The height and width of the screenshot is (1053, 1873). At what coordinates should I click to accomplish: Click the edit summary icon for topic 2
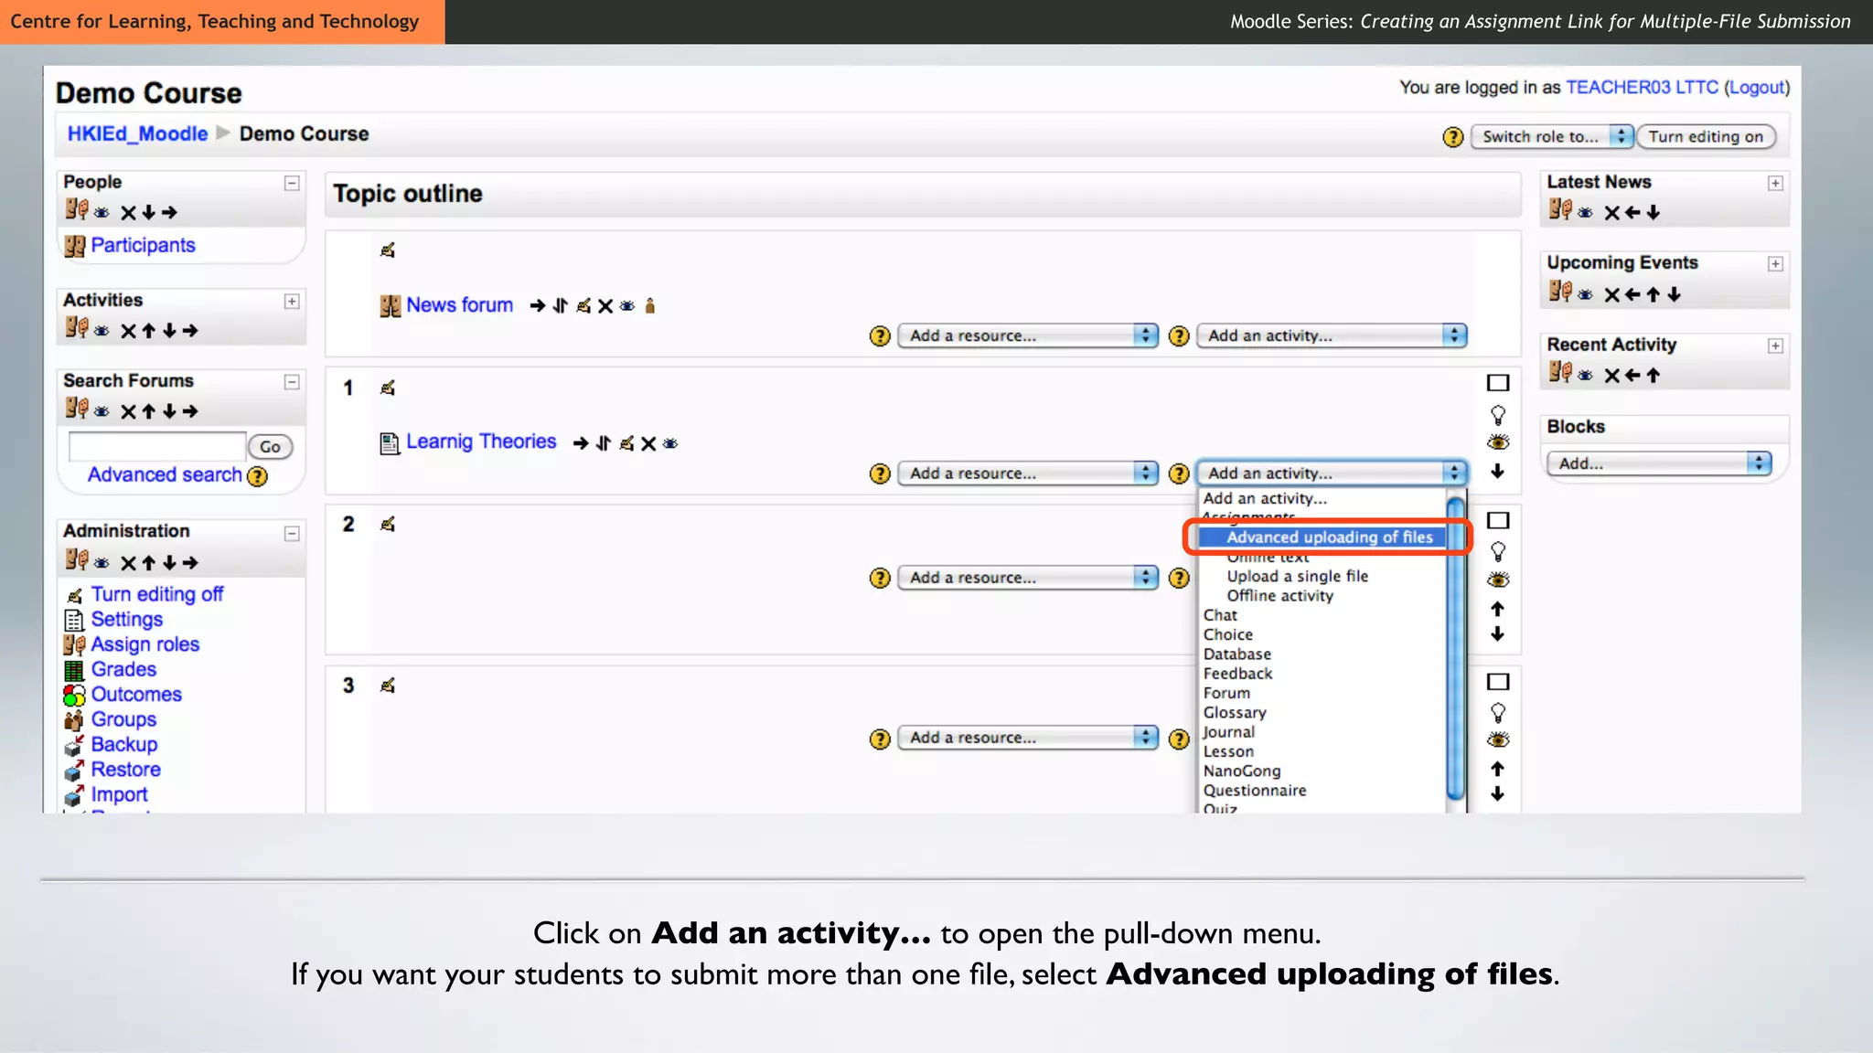(x=388, y=524)
